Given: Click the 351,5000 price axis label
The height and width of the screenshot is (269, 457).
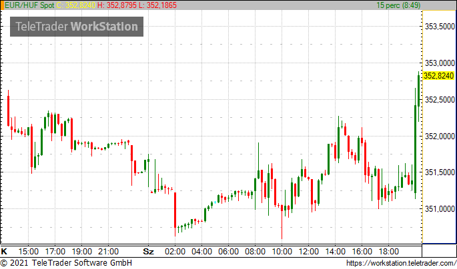Looking at the screenshot, I should (x=440, y=172).
